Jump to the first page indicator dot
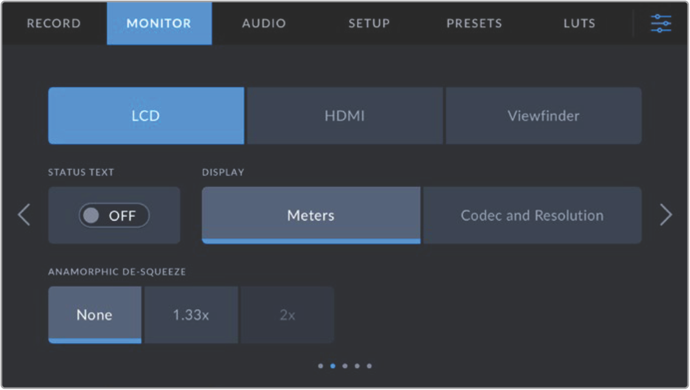 pyautogui.click(x=320, y=366)
